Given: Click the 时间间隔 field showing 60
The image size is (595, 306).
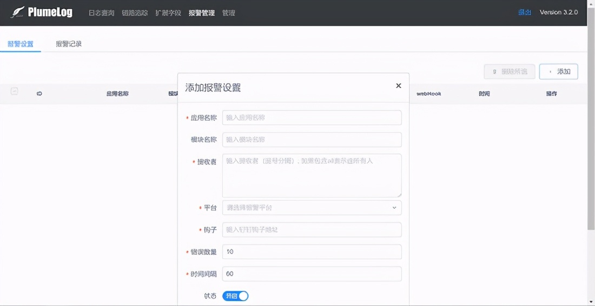Looking at the screenshot, I should tap(312, 274).
